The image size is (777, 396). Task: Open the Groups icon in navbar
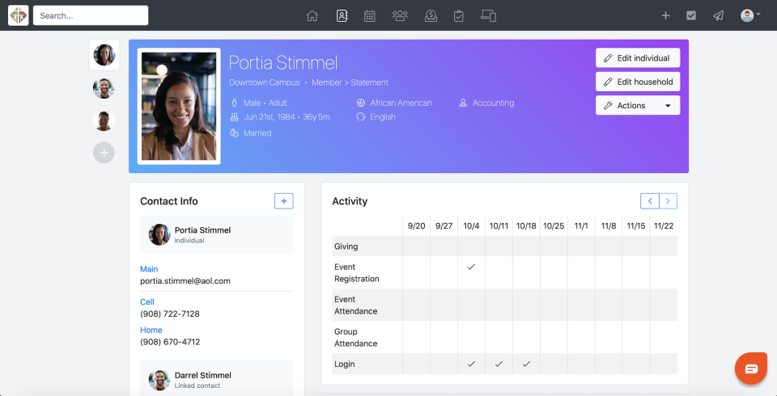coord(399,15)
